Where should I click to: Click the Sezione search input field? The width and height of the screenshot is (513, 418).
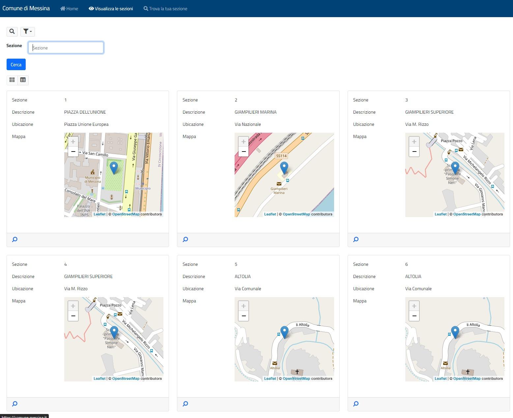[x=66, y=48]
